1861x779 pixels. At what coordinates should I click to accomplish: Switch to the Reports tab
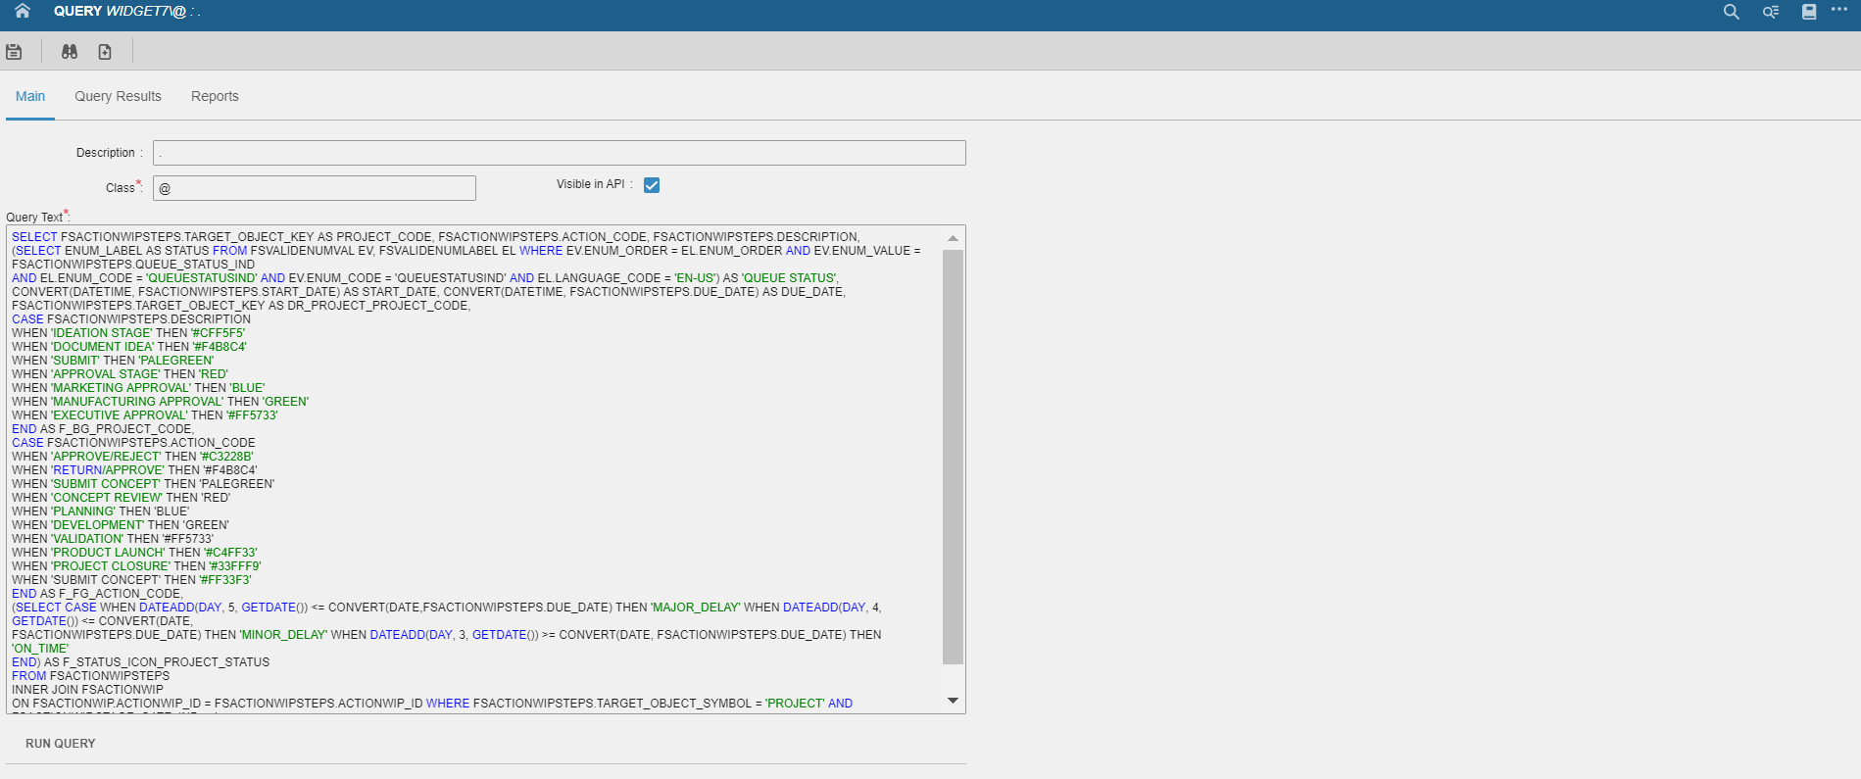pos(215,96)
